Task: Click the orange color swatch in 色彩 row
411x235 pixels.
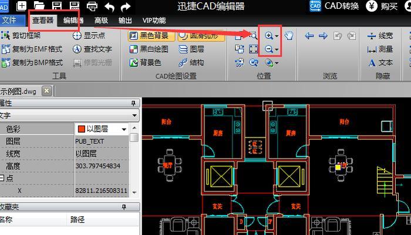Action: pos(82,129)
